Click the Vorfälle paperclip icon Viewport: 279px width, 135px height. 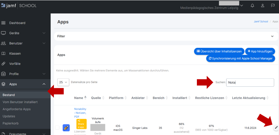(3, 64)
